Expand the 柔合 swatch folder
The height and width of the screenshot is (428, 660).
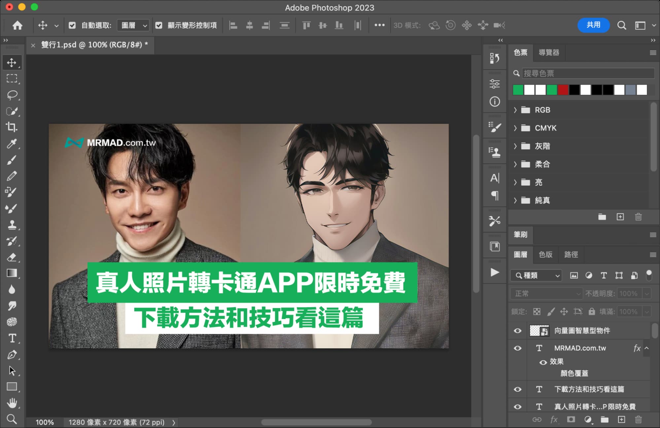coord(515,164)
